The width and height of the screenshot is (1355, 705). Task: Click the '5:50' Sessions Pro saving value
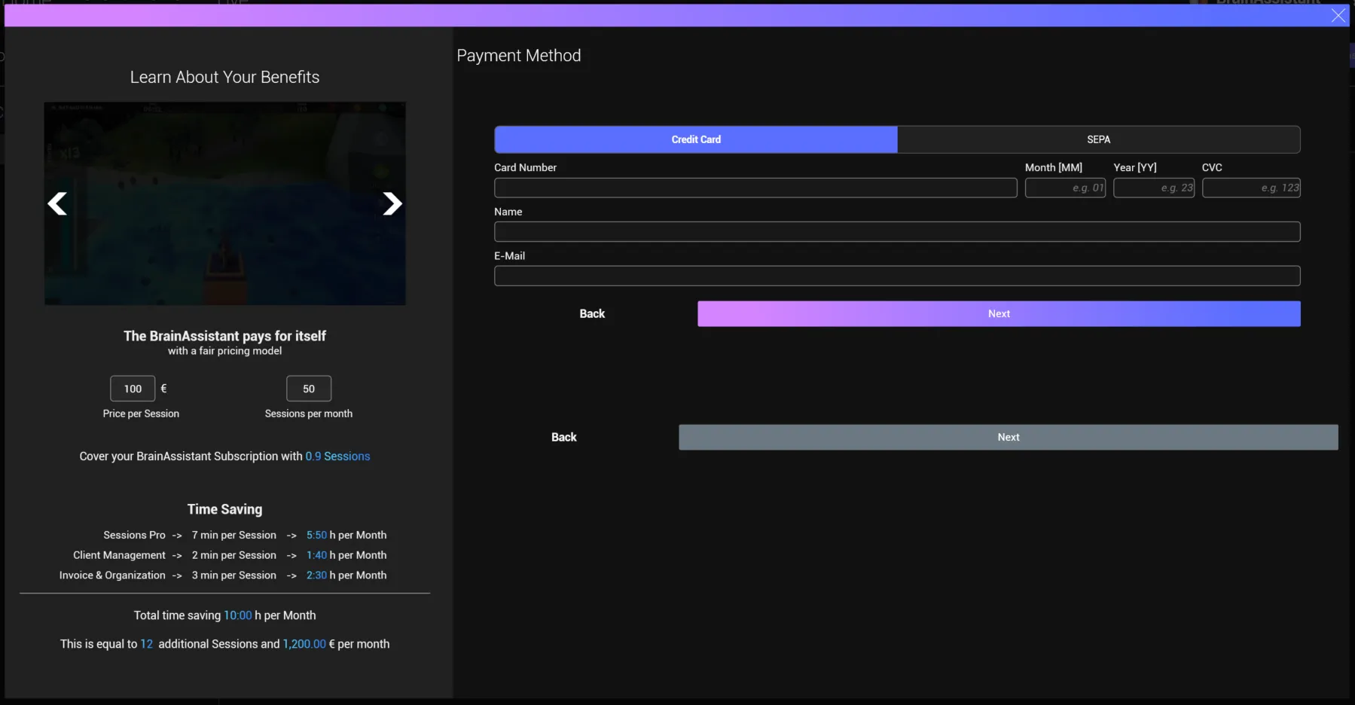coord(316,535)
